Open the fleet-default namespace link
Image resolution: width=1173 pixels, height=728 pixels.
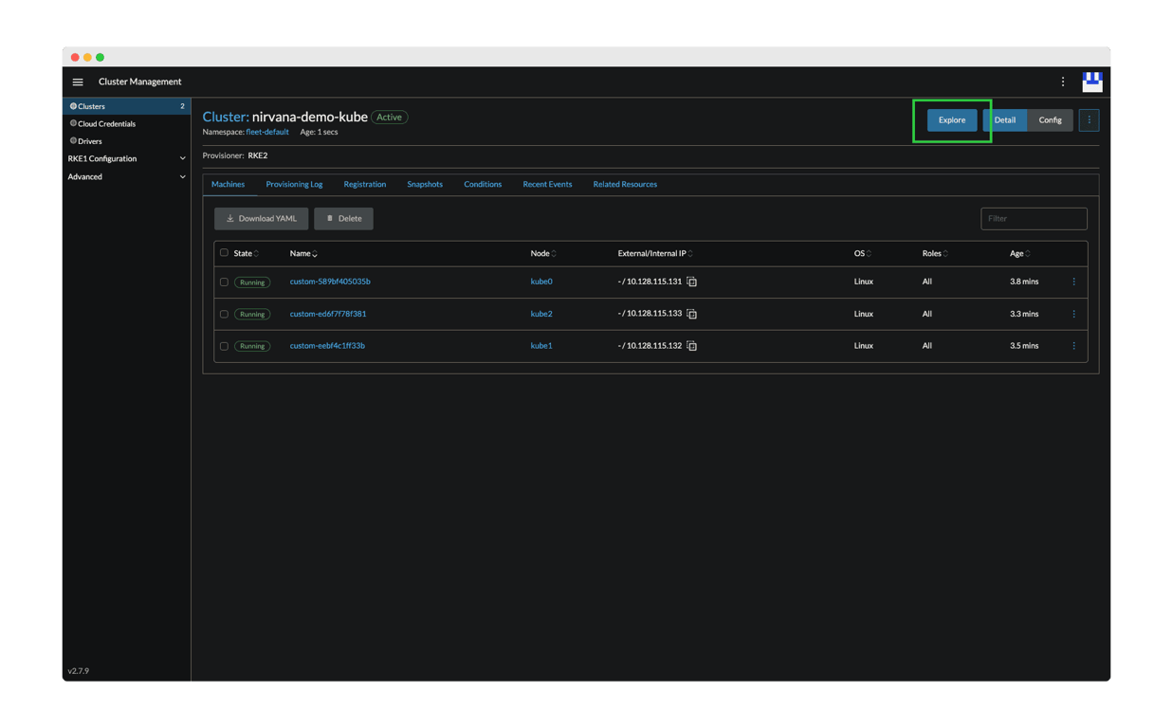click(x=267, y=133)
